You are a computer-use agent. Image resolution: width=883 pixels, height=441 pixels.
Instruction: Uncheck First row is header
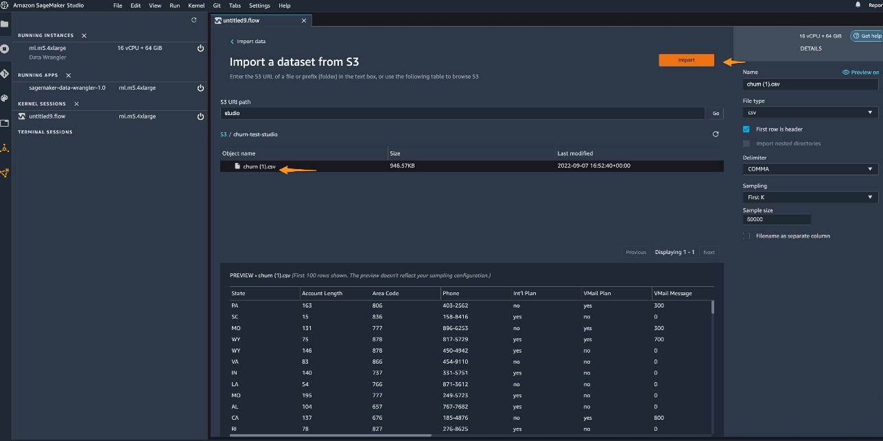(746, 129)
